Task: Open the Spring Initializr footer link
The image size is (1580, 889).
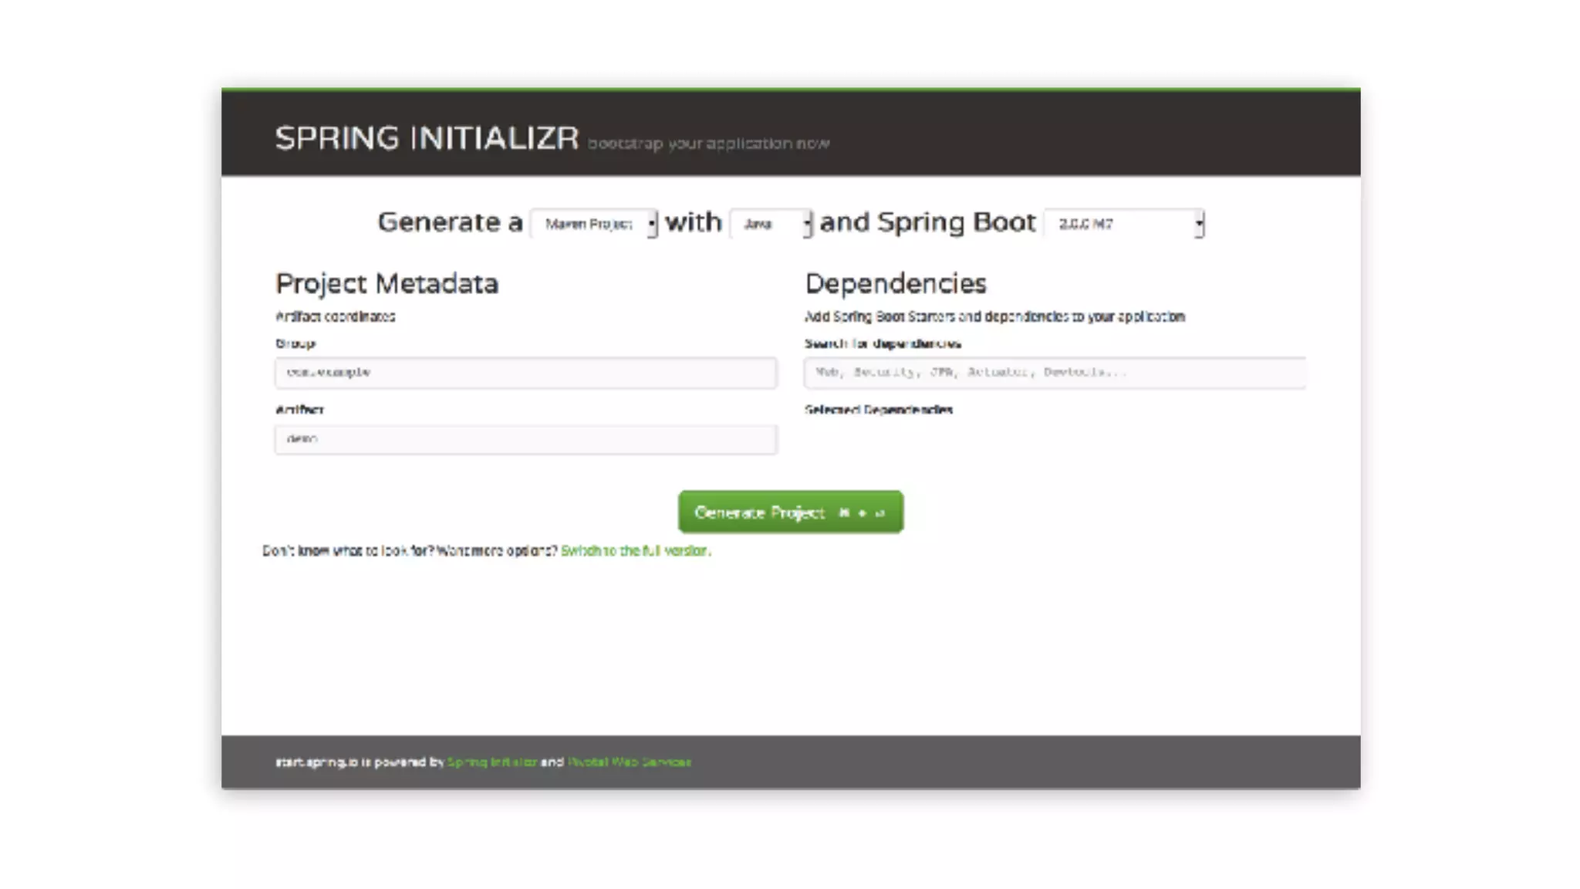Action: tap(492, 762)
